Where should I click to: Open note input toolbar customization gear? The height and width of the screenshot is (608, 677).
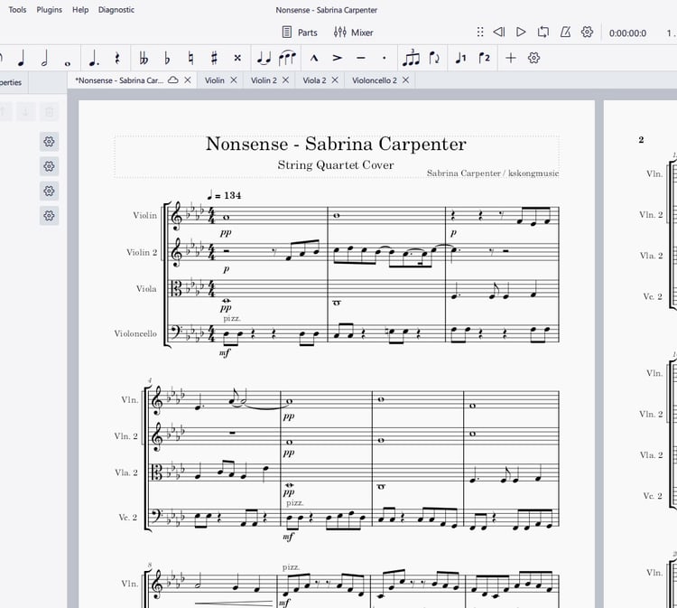click(534, 58)
